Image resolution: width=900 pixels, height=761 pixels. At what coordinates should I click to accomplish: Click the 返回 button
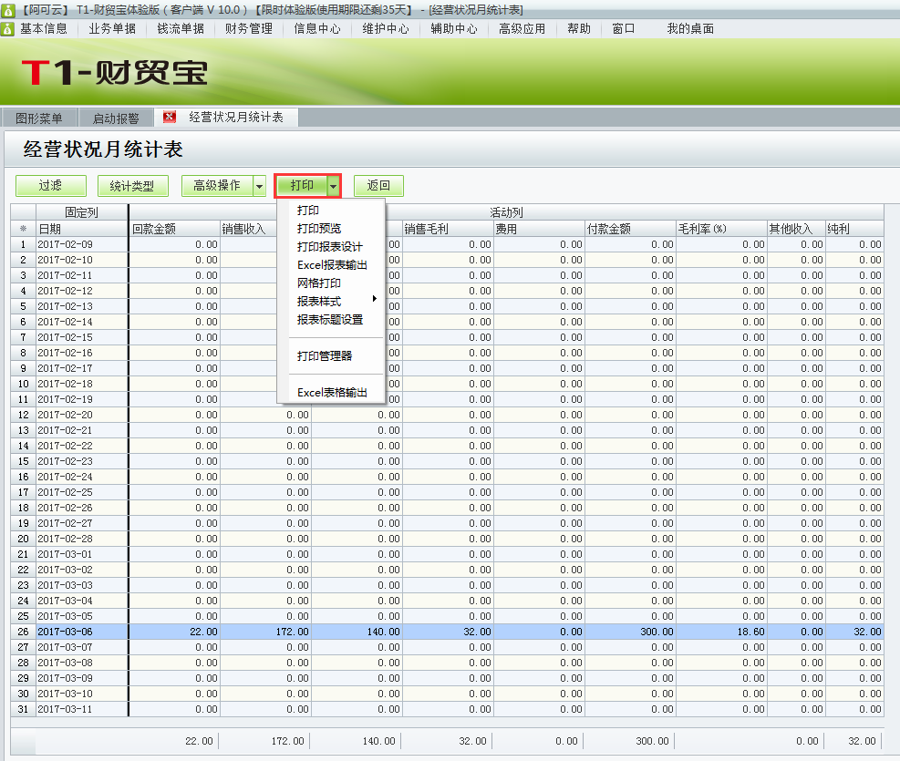point(378,185)
